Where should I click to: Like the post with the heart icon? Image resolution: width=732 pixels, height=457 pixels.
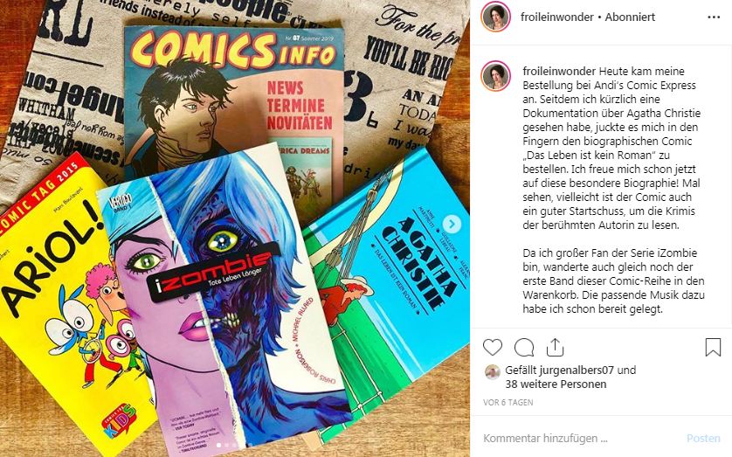[x=492, y=347]
